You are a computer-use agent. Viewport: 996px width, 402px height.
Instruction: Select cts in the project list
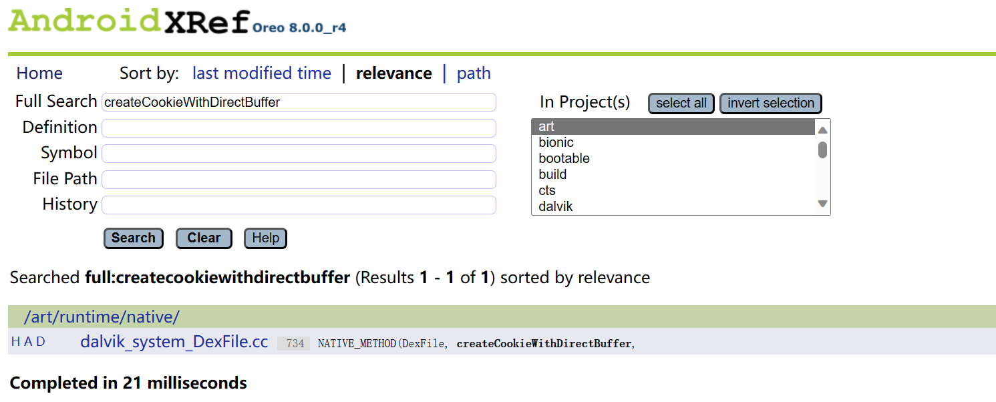[x=673, y=190]
